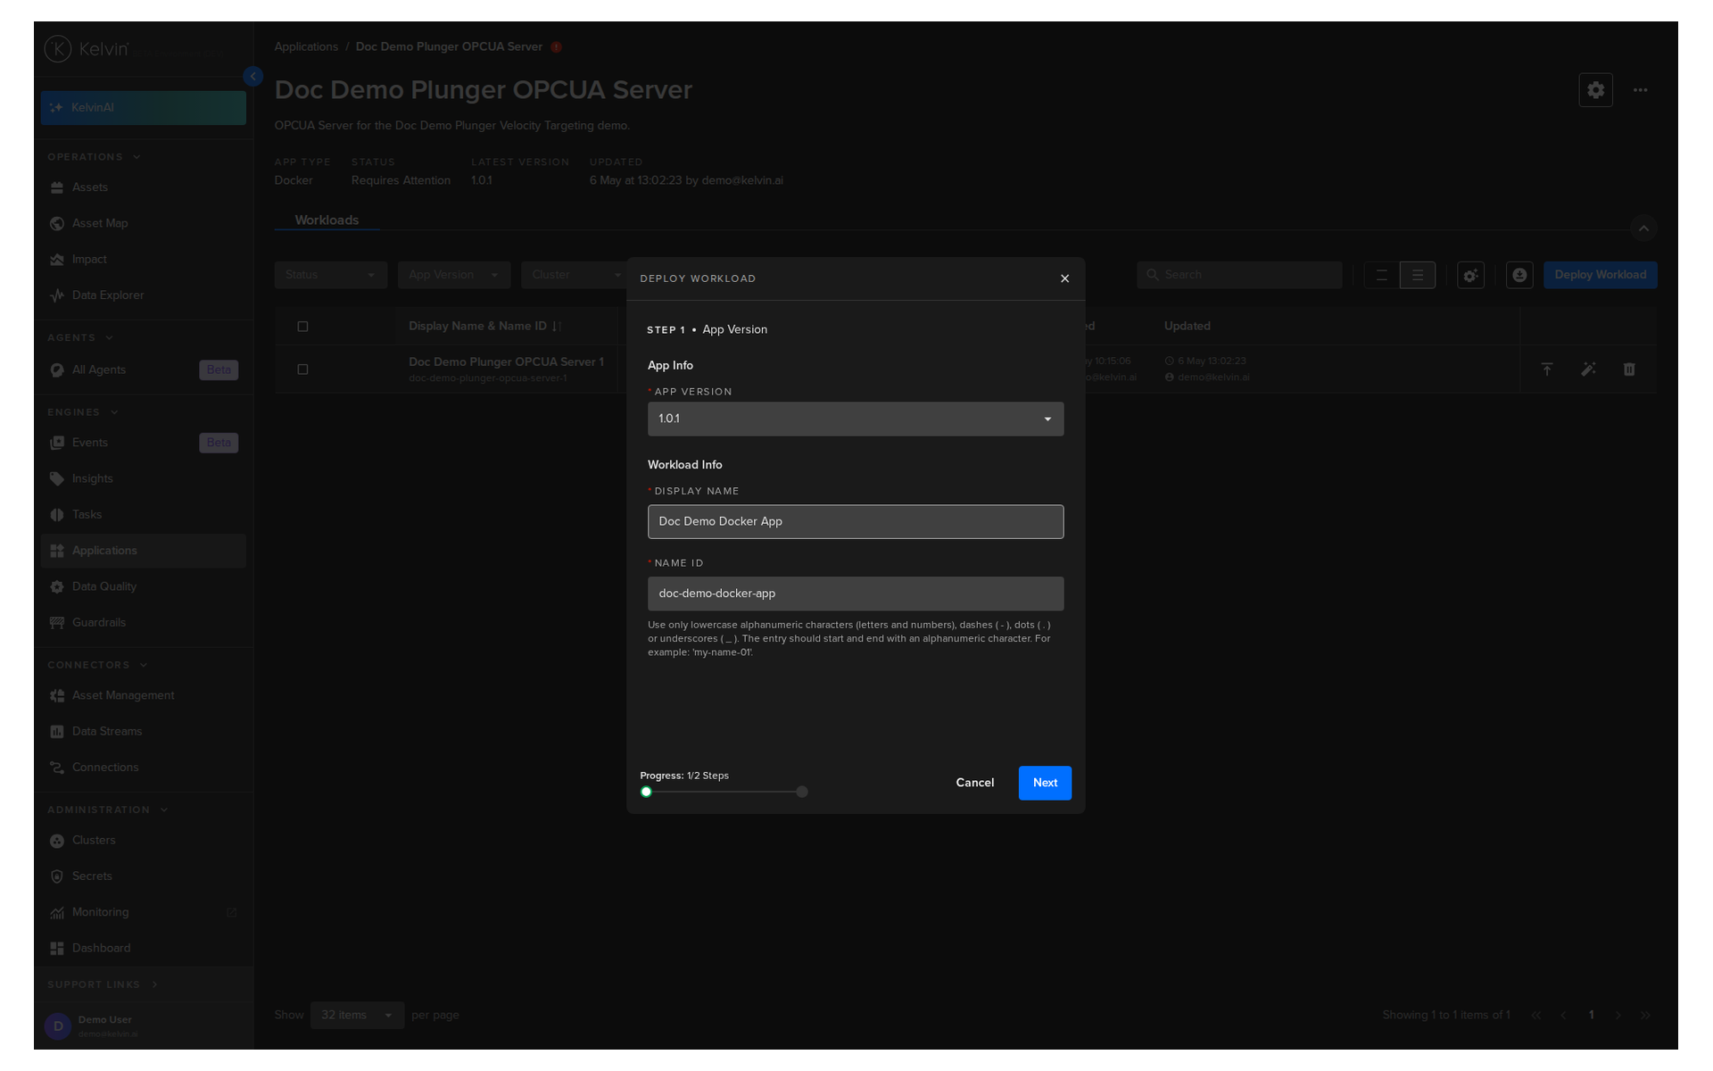Collapse the app header with chevron
Image resolution: width=1713 pixels, height=1071 pixels.
click(1643, 228)
